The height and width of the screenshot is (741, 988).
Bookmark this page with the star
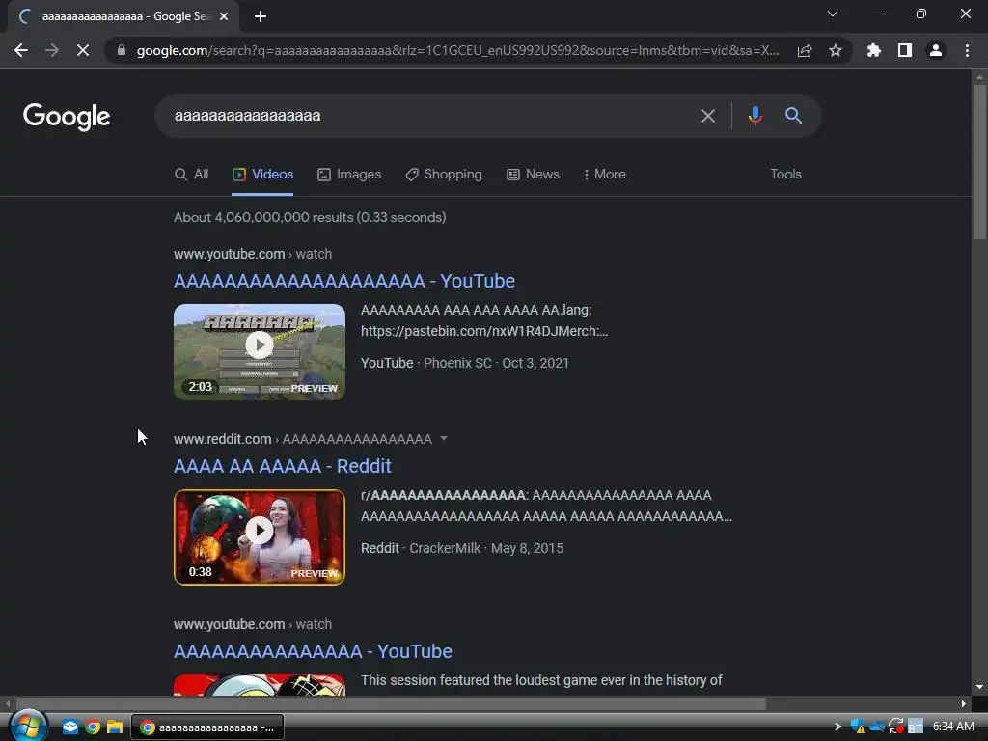point(836,50)
